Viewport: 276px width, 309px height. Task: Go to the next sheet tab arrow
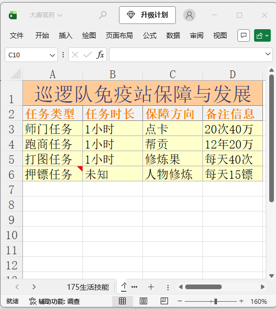click(34, 287)
